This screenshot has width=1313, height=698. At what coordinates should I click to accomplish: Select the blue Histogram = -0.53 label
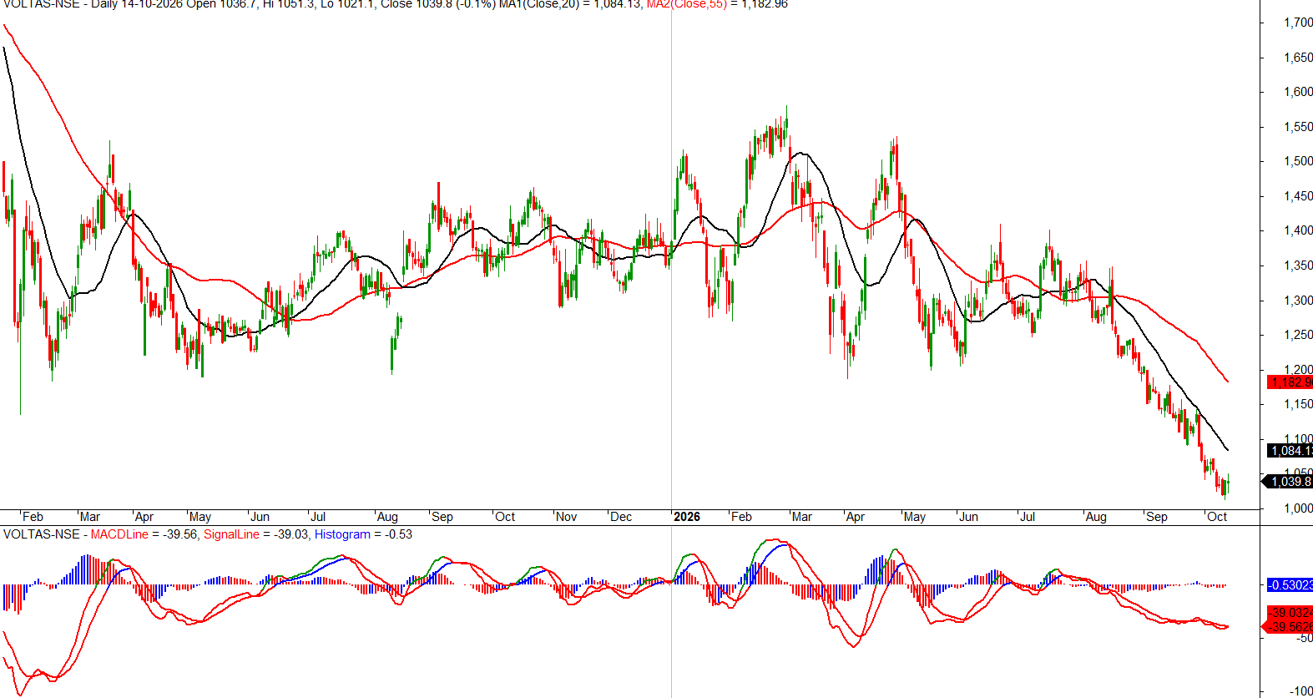363,534
